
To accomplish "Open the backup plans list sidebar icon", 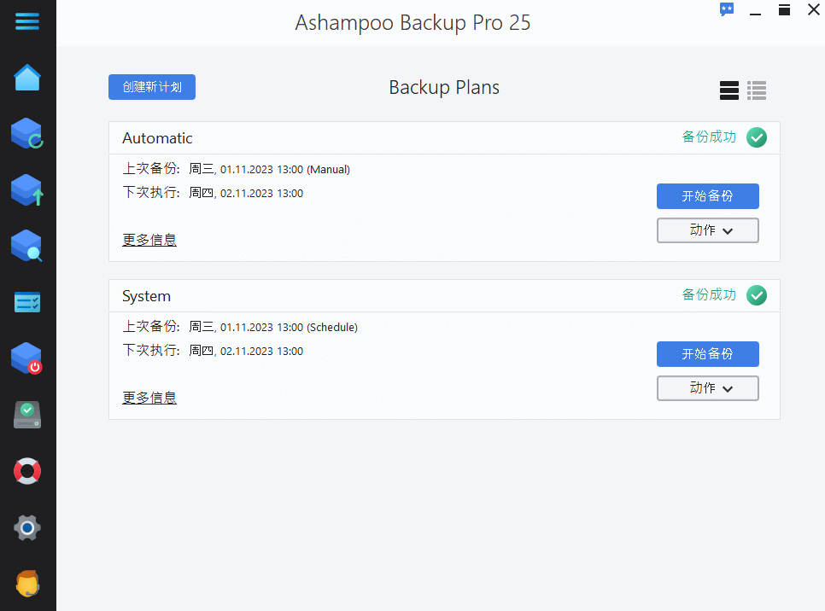I will coord(27,302).
